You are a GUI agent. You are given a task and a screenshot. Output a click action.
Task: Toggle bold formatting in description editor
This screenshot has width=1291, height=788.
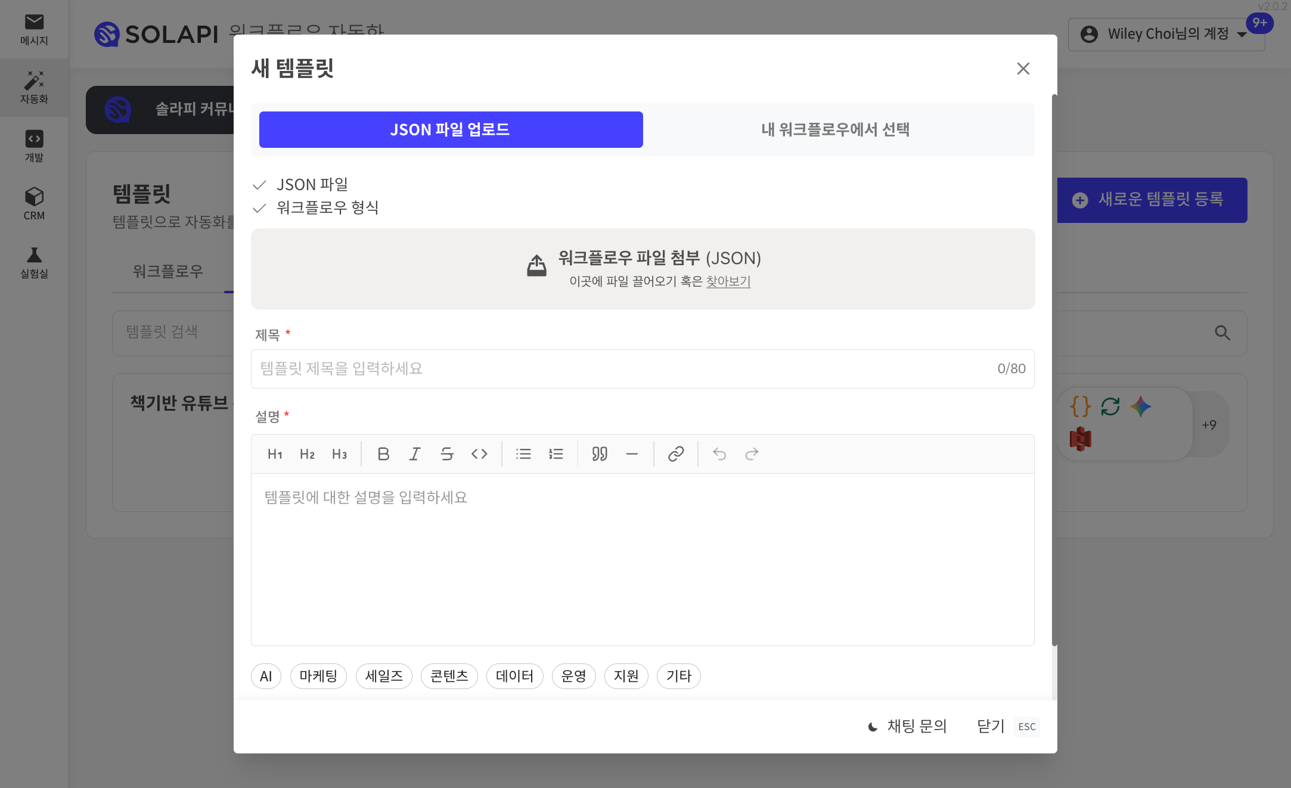(x=383, y=454)
